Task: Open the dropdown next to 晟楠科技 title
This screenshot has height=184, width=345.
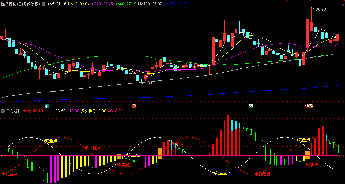Action: (x=43, y=4)
